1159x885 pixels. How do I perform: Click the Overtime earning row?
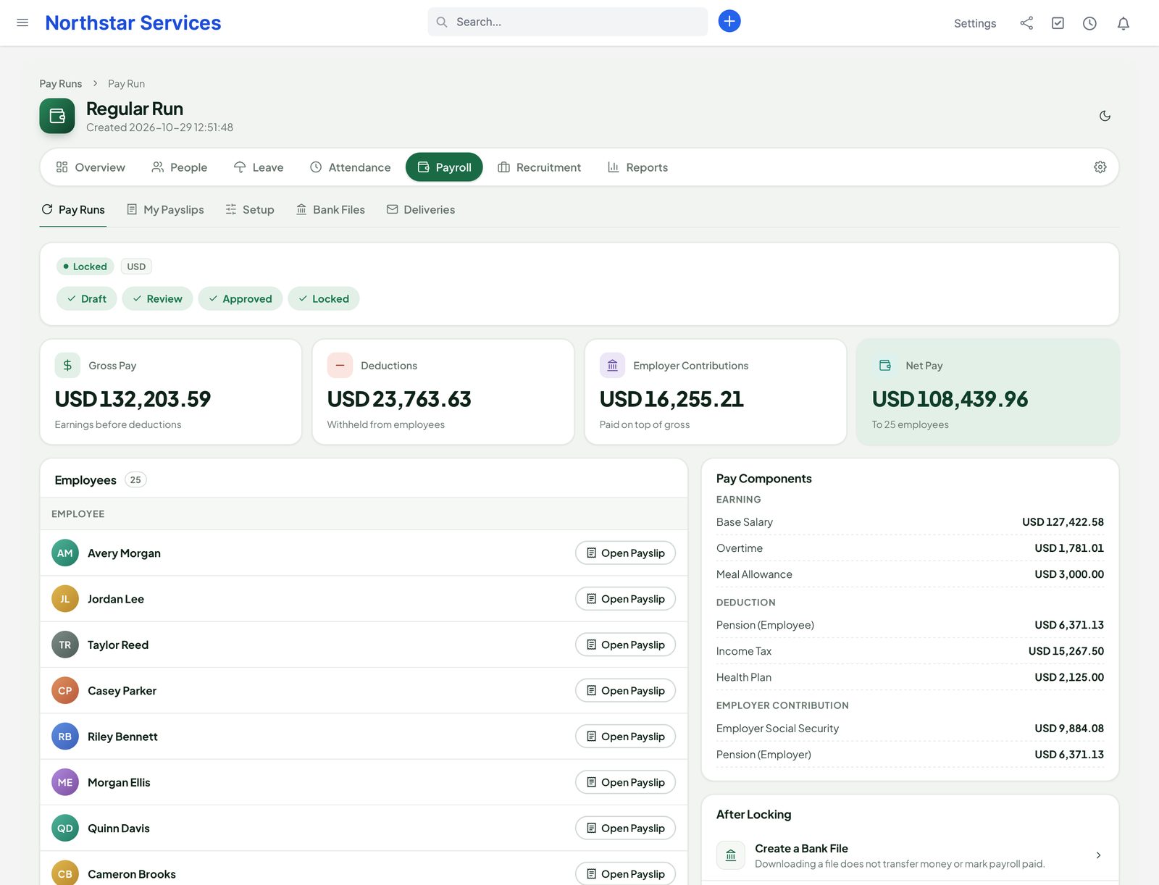(910, 548)
